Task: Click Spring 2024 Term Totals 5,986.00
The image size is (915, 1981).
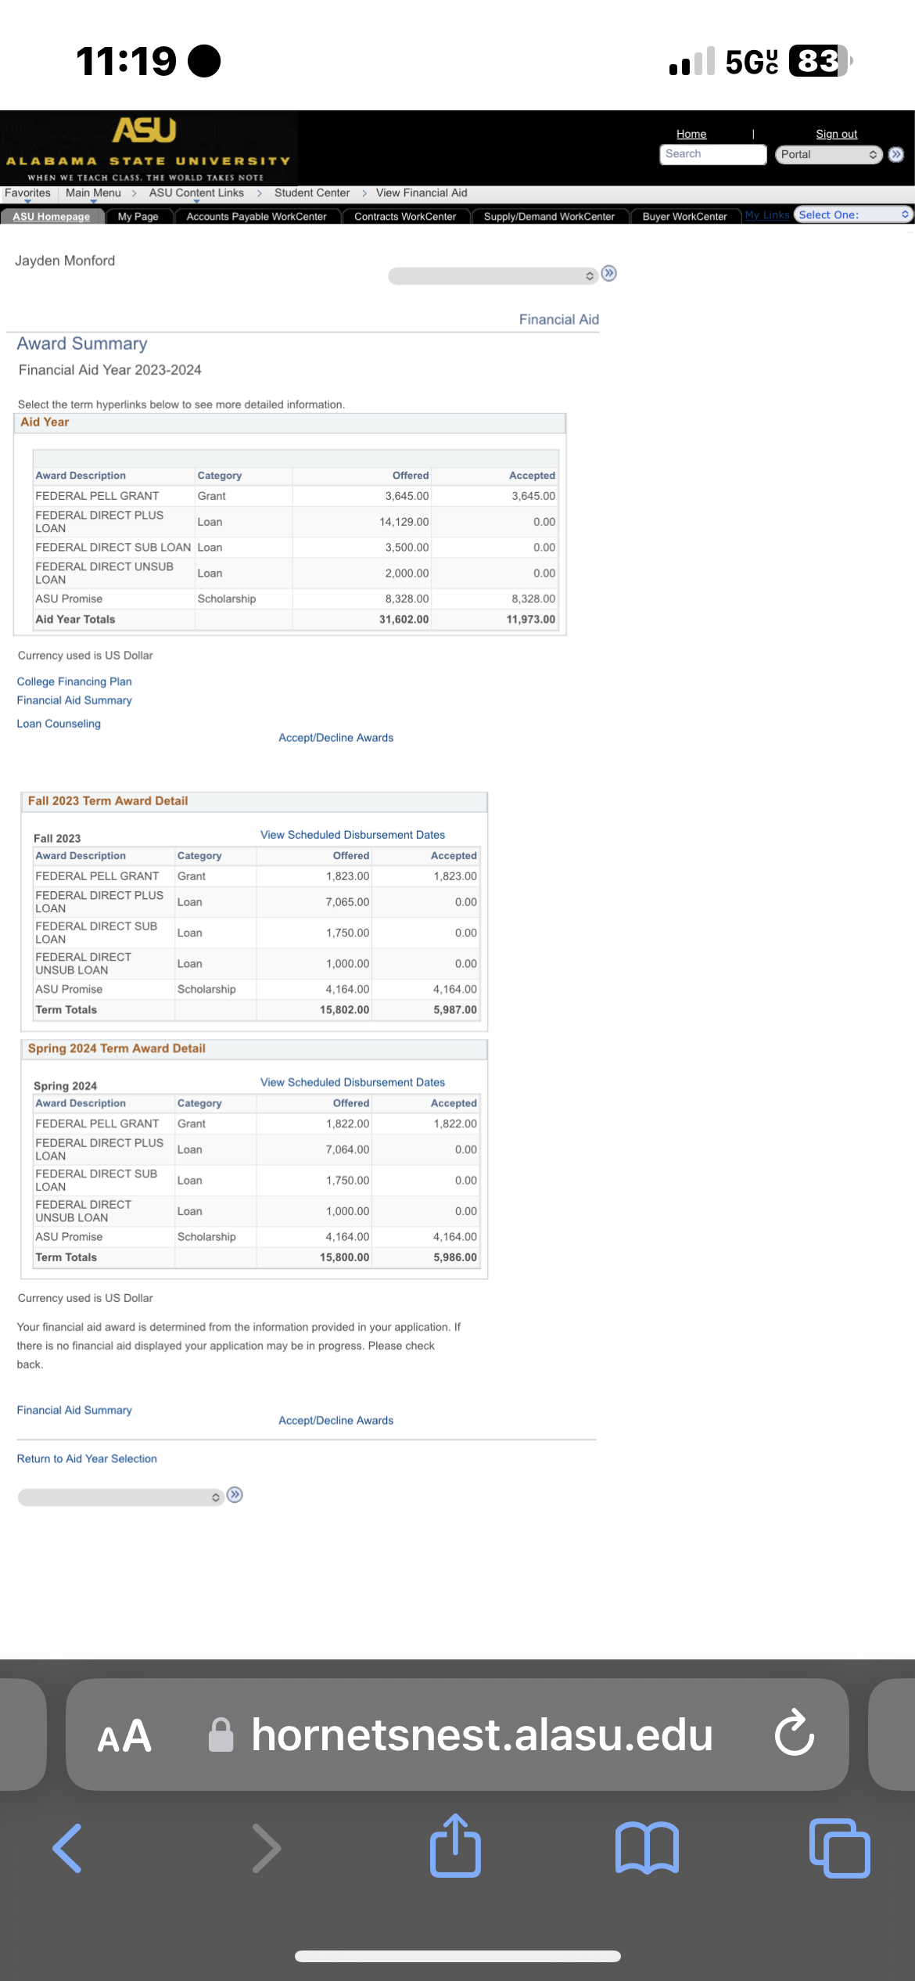Action: (x=455, y=1257)
